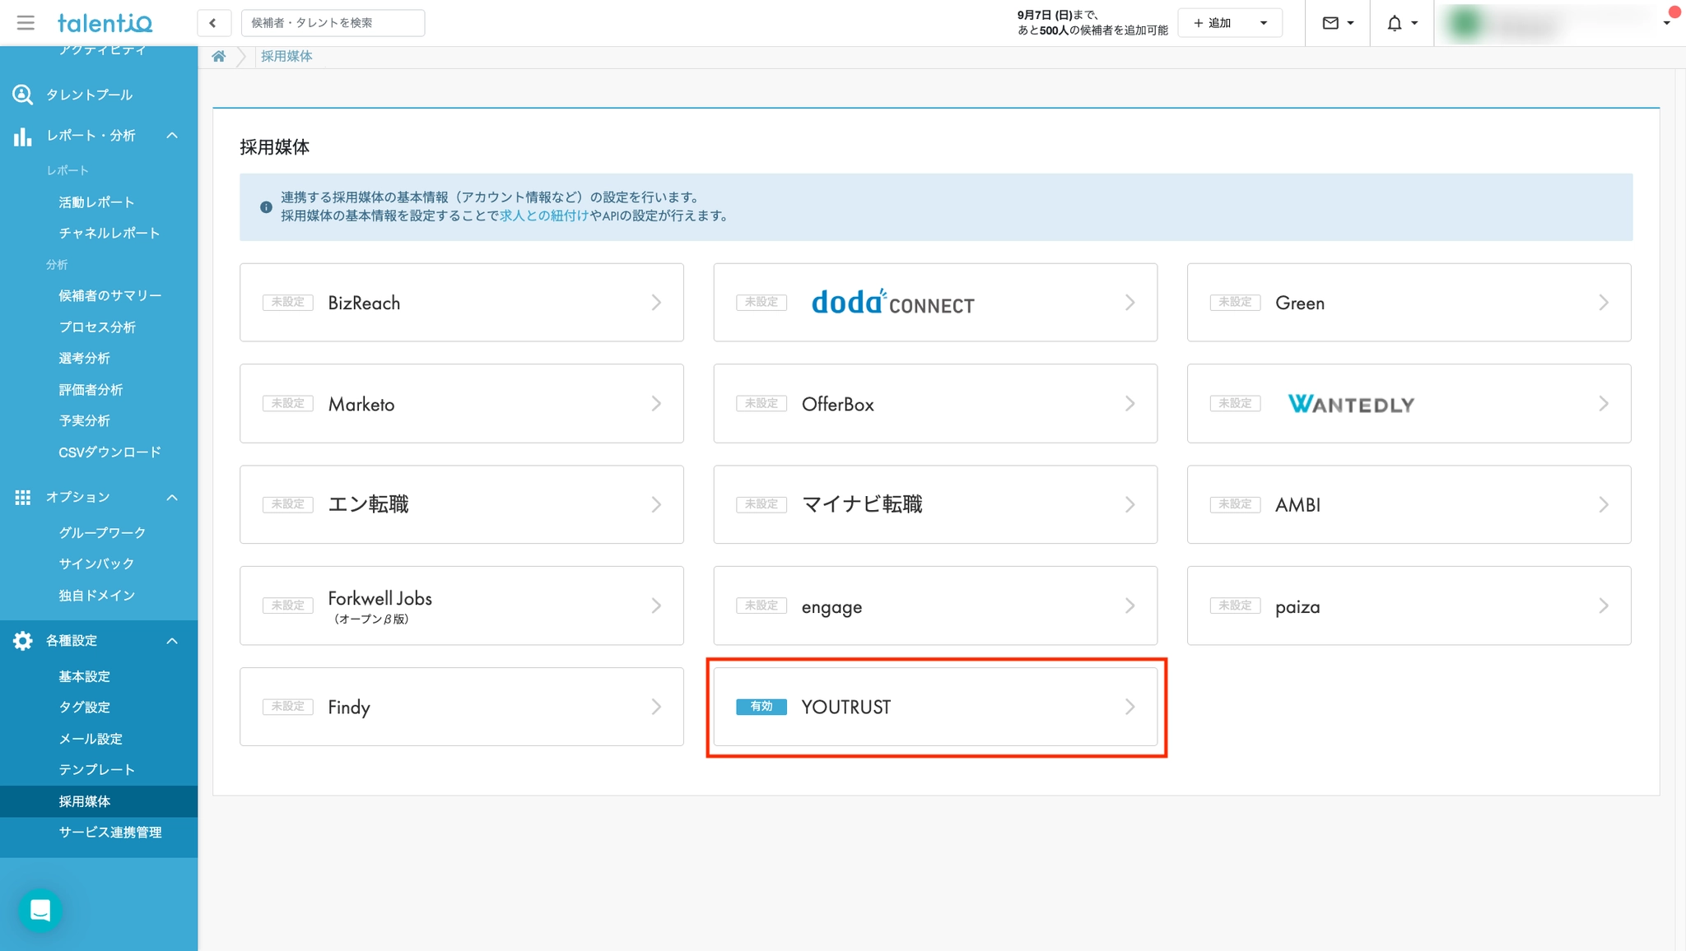The width and height of the screenshot is (1686, 951).
Task: Click the arrow on the Findy card
Action: (656, 707)
